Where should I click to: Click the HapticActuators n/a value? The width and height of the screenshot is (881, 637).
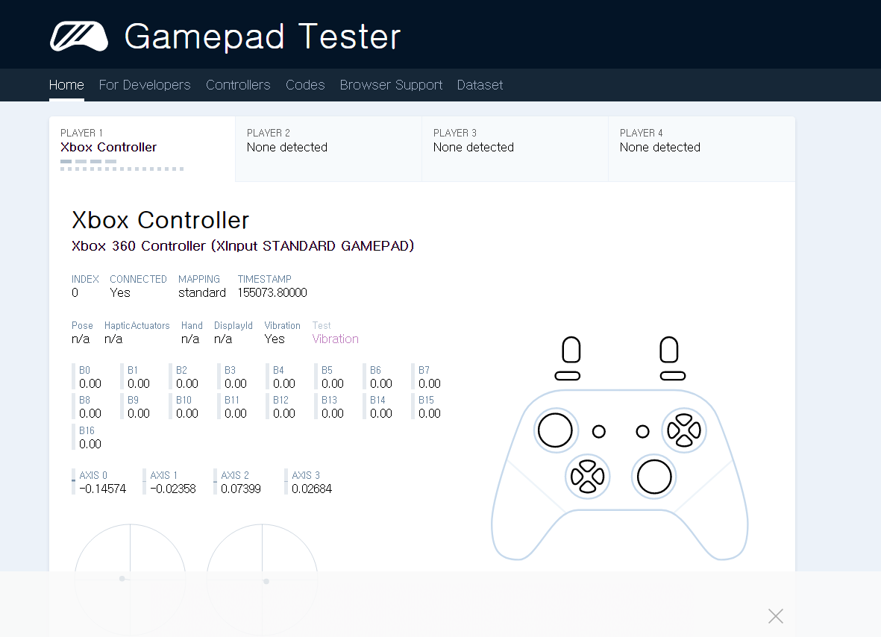[113, 339]
